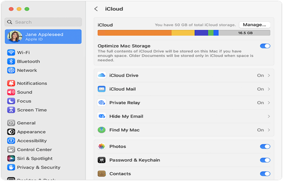283x181 pixels.
Task: Click the Siri & Spotlight icon
Action: [x=11, y=158]
